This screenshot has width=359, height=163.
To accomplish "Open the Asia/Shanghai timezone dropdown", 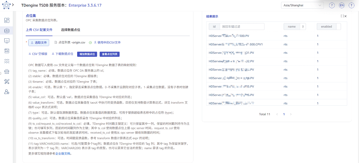I will pos(302,5).
